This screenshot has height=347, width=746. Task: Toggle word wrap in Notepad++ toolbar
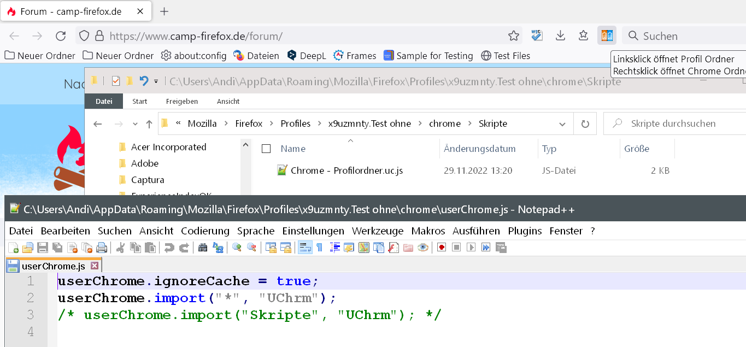305,248
